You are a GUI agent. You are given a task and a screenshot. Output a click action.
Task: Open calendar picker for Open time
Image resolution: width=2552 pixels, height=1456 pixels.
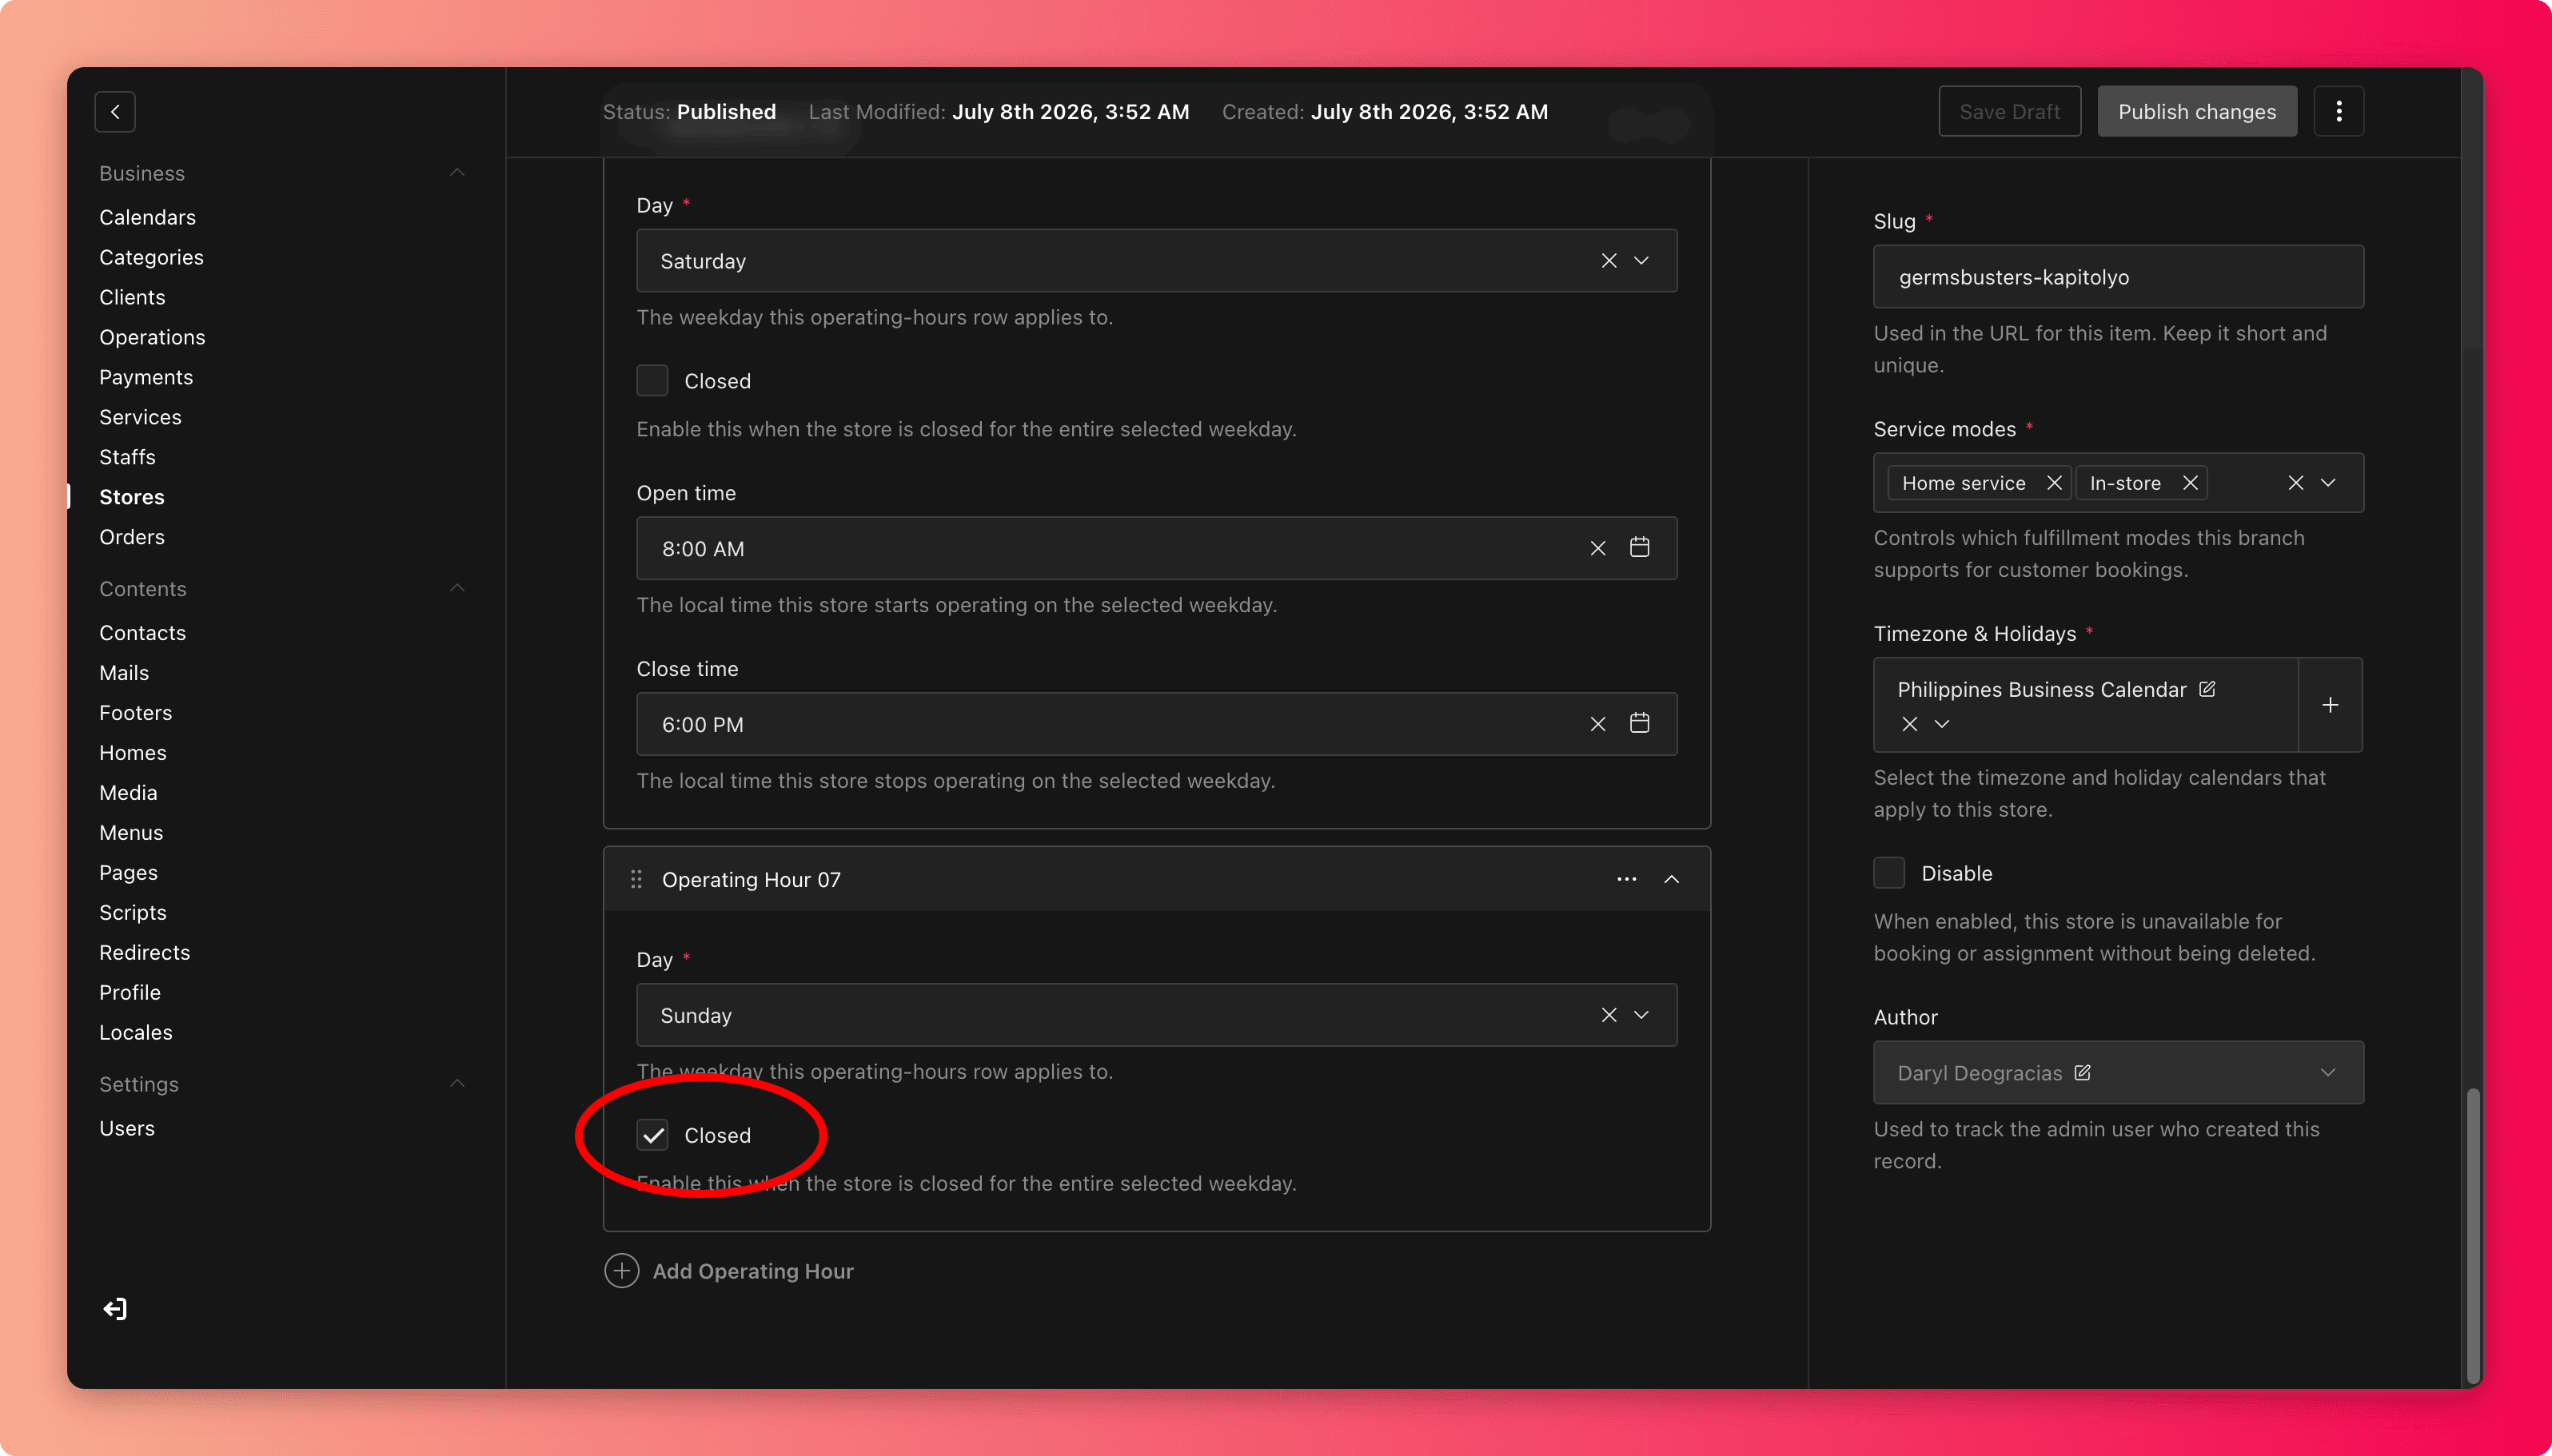(1639, 547)
